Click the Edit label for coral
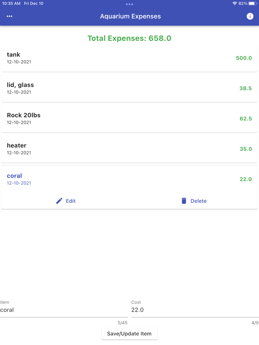 tap(71, 201)
